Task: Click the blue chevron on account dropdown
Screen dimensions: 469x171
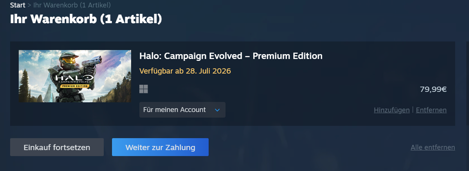Action: (217, 110)
